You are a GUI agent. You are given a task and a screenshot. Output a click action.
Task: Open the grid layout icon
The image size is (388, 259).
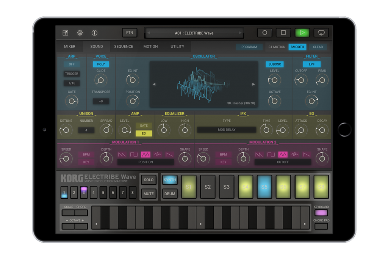click(65, 33)
